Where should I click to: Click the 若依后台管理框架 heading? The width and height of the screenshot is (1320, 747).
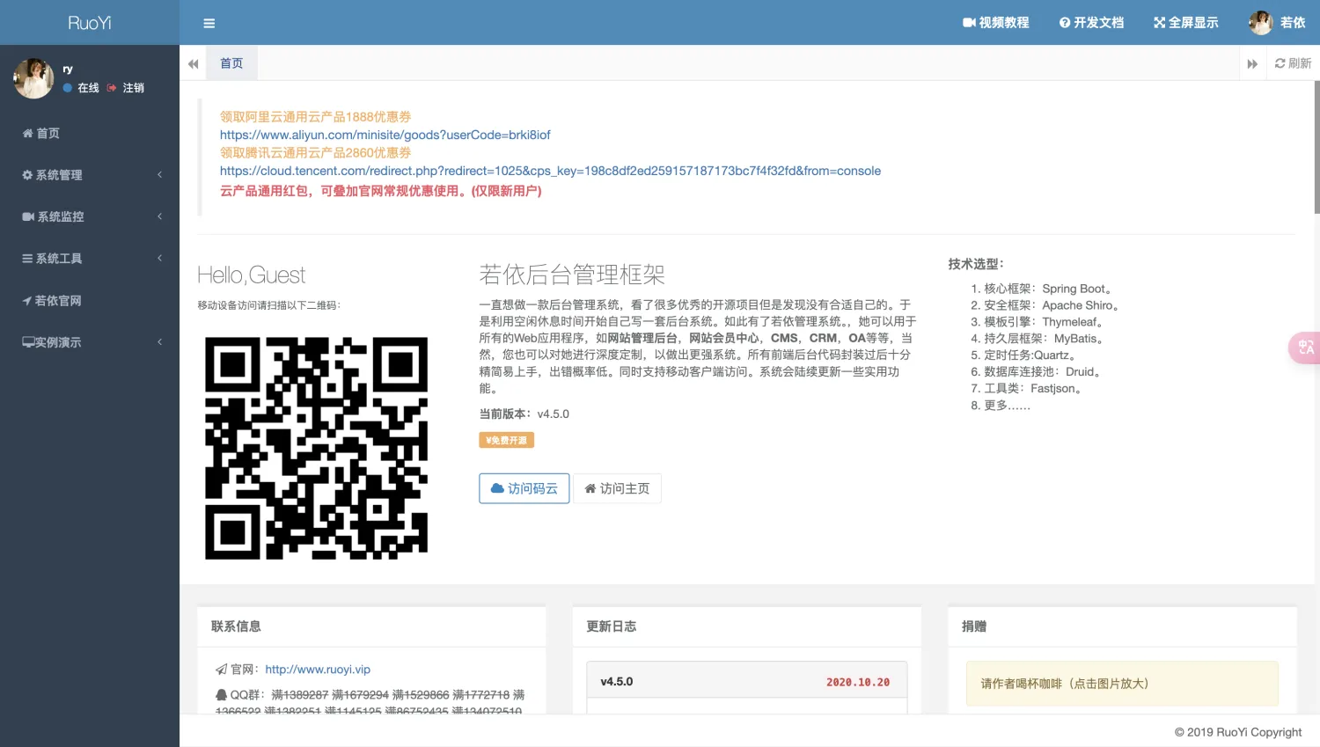(572, 275)
